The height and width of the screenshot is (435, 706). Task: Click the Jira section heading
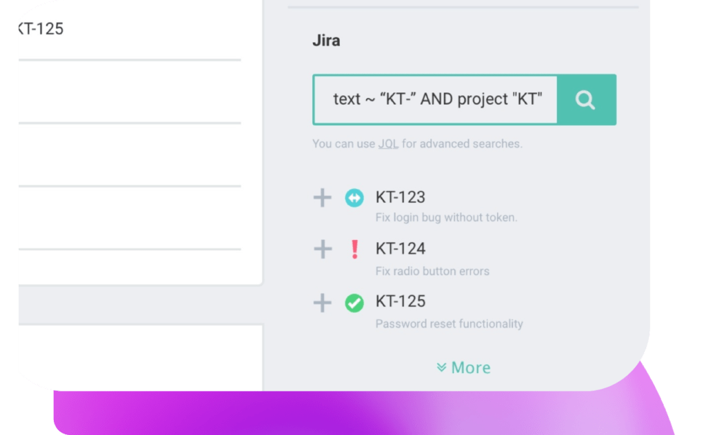326,41
